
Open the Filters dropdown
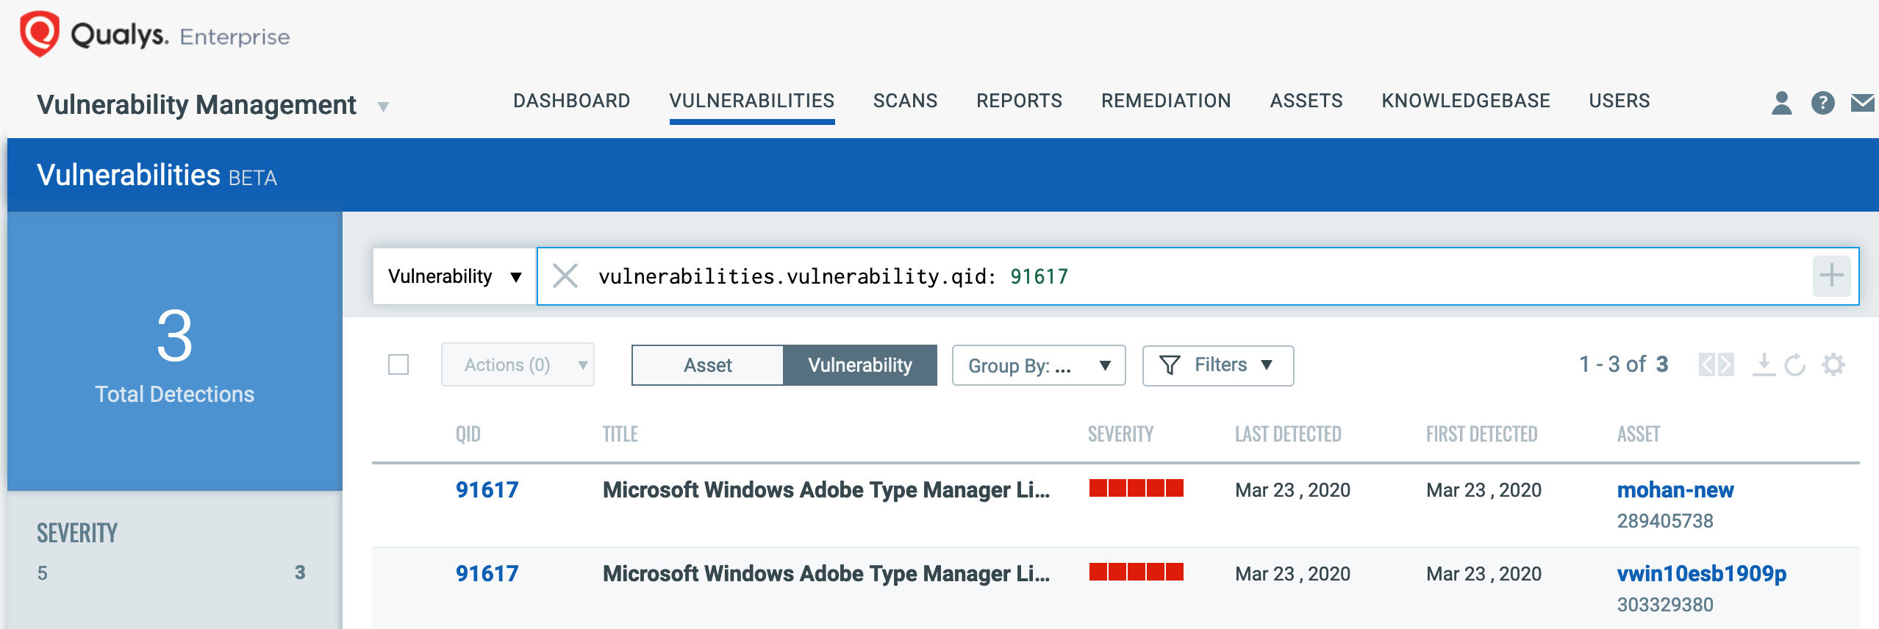pyautogui.click(x=1218, y=365)
